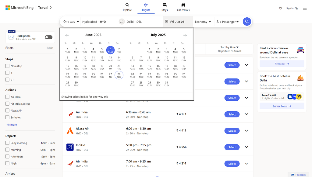Check the Morning departure filter
Viewport: 312px width, 177px height.
point(7,150)
